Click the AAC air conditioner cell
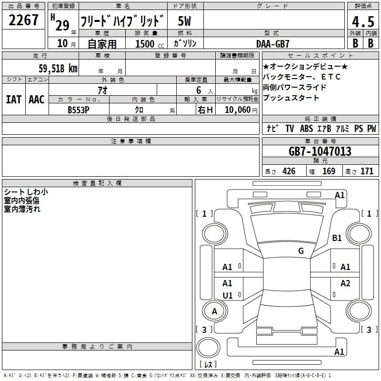 pyautogui.click(x=36, y=99)
